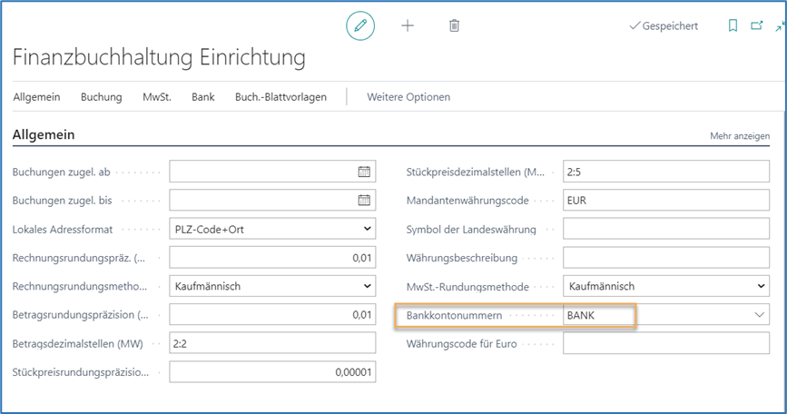
Task: Open the Rechnungsrundungsmethode dropdown
Action: (367, 287)
